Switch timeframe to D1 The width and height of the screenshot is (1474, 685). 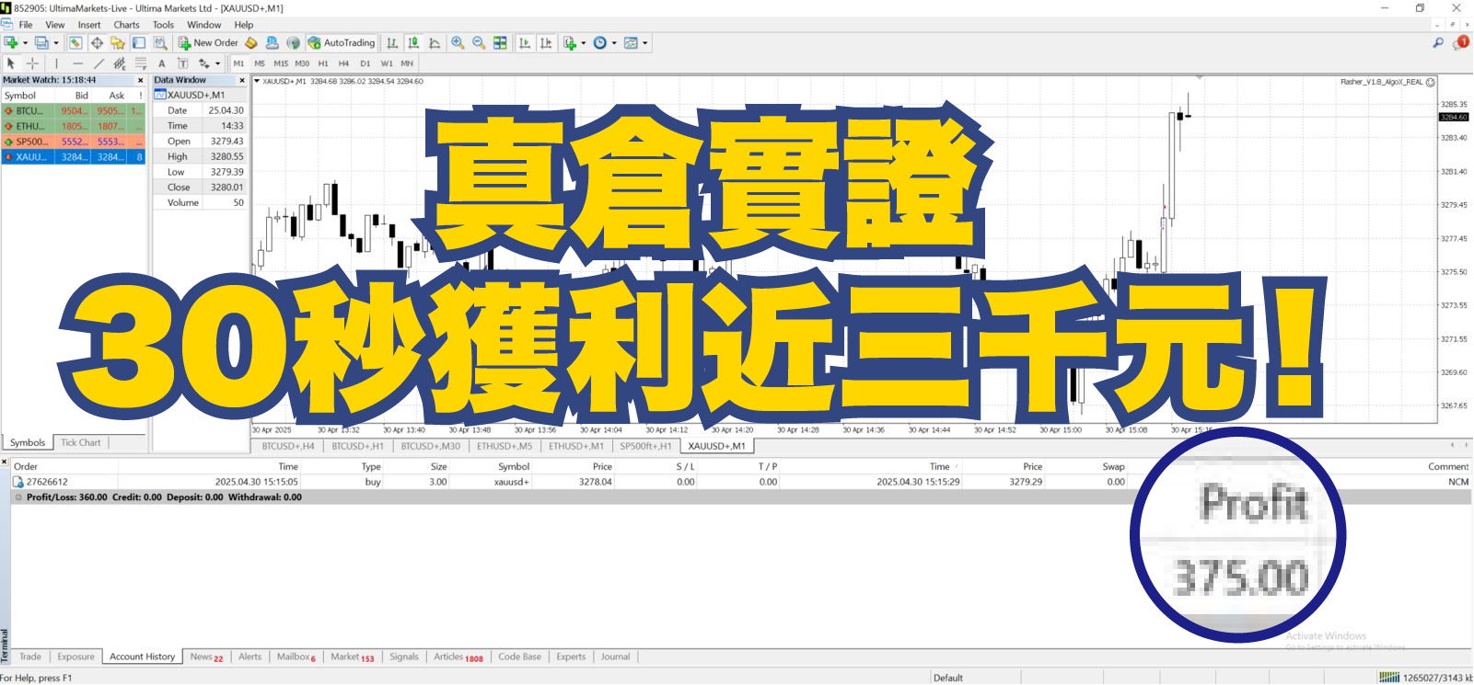point(366,63)
